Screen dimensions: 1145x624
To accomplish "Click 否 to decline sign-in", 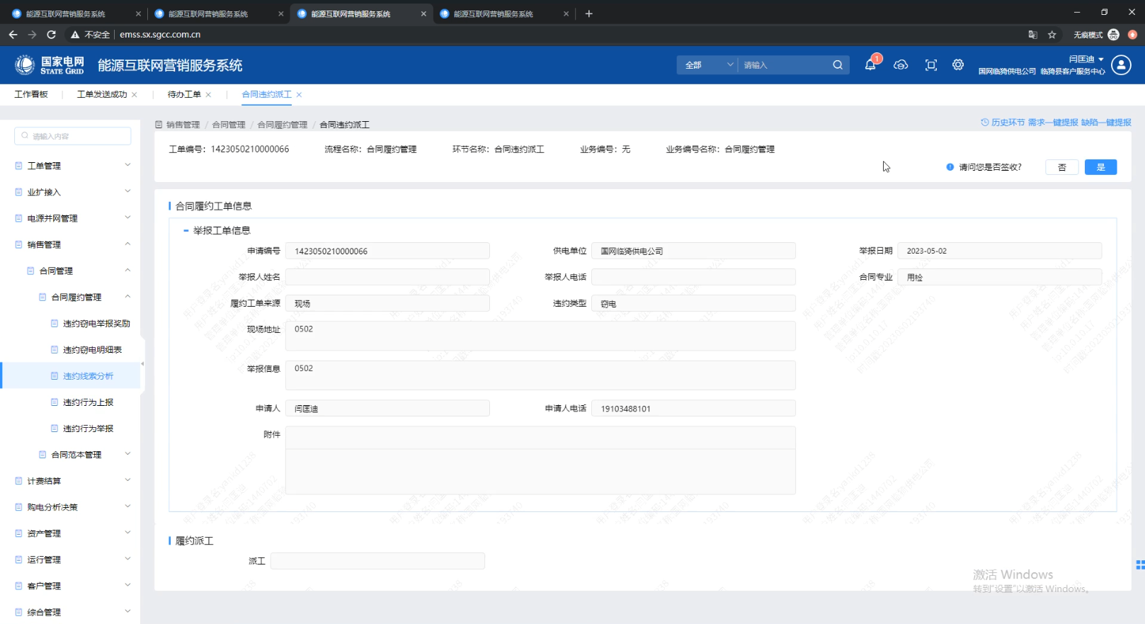I will point(1061,167).
